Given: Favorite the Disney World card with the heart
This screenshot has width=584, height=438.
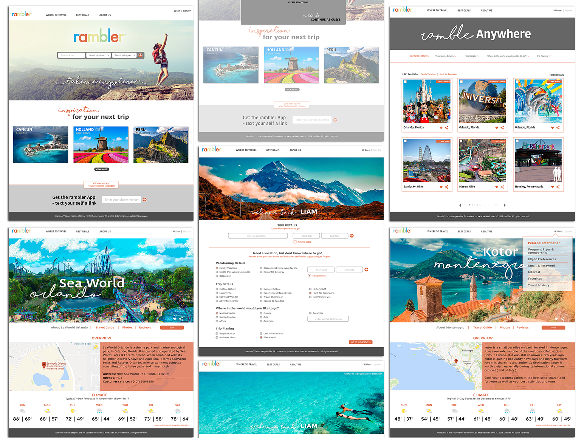Looking at the screenshot, I should [x=441, y=128].
